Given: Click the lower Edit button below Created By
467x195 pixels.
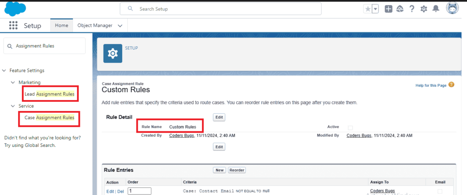Looking at the screenshot, I should coord(219,147).
